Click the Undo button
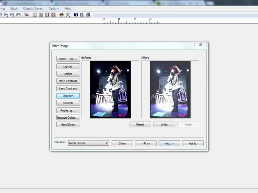This screenshot has width=258, height=193. (164, 124)
